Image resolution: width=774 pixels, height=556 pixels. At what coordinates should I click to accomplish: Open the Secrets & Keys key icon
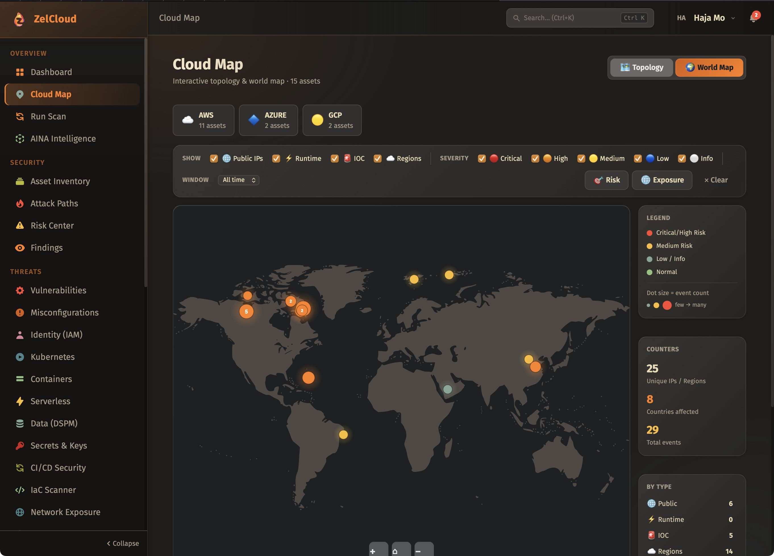(20, 445)
